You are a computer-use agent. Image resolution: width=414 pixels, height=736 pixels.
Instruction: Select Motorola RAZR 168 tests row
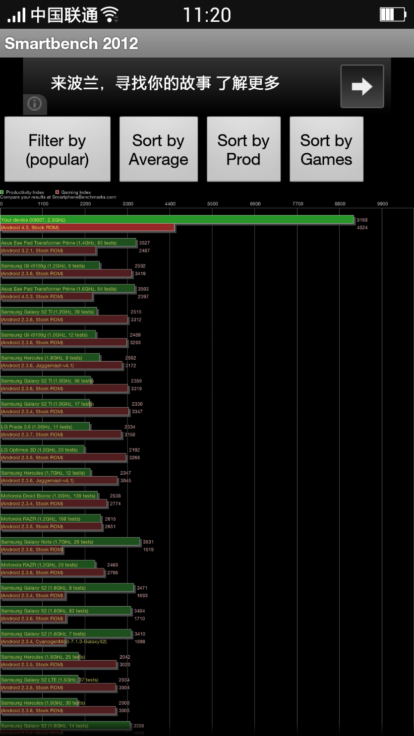[x=50, y=519]
